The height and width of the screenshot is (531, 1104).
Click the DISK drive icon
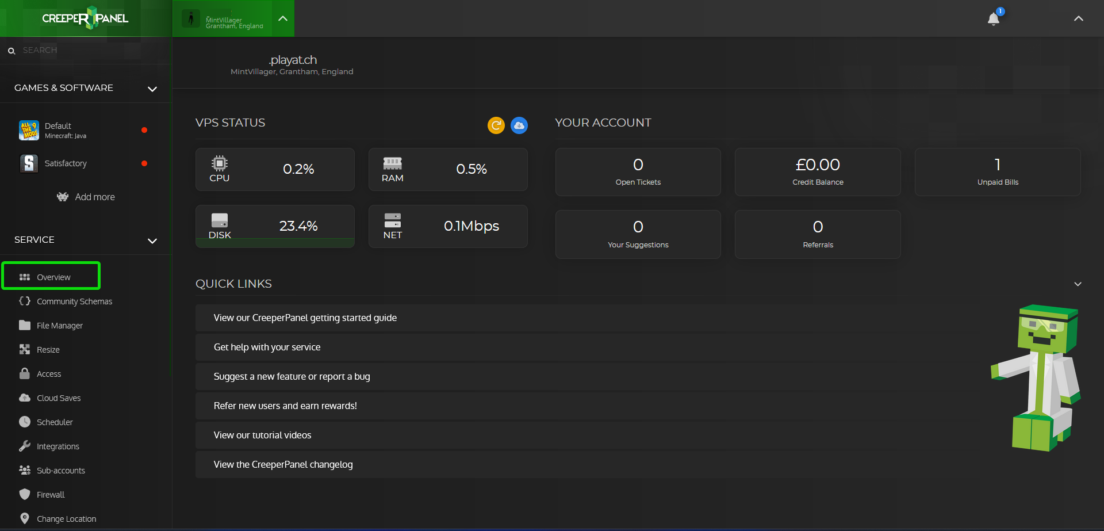click(220, 220)
